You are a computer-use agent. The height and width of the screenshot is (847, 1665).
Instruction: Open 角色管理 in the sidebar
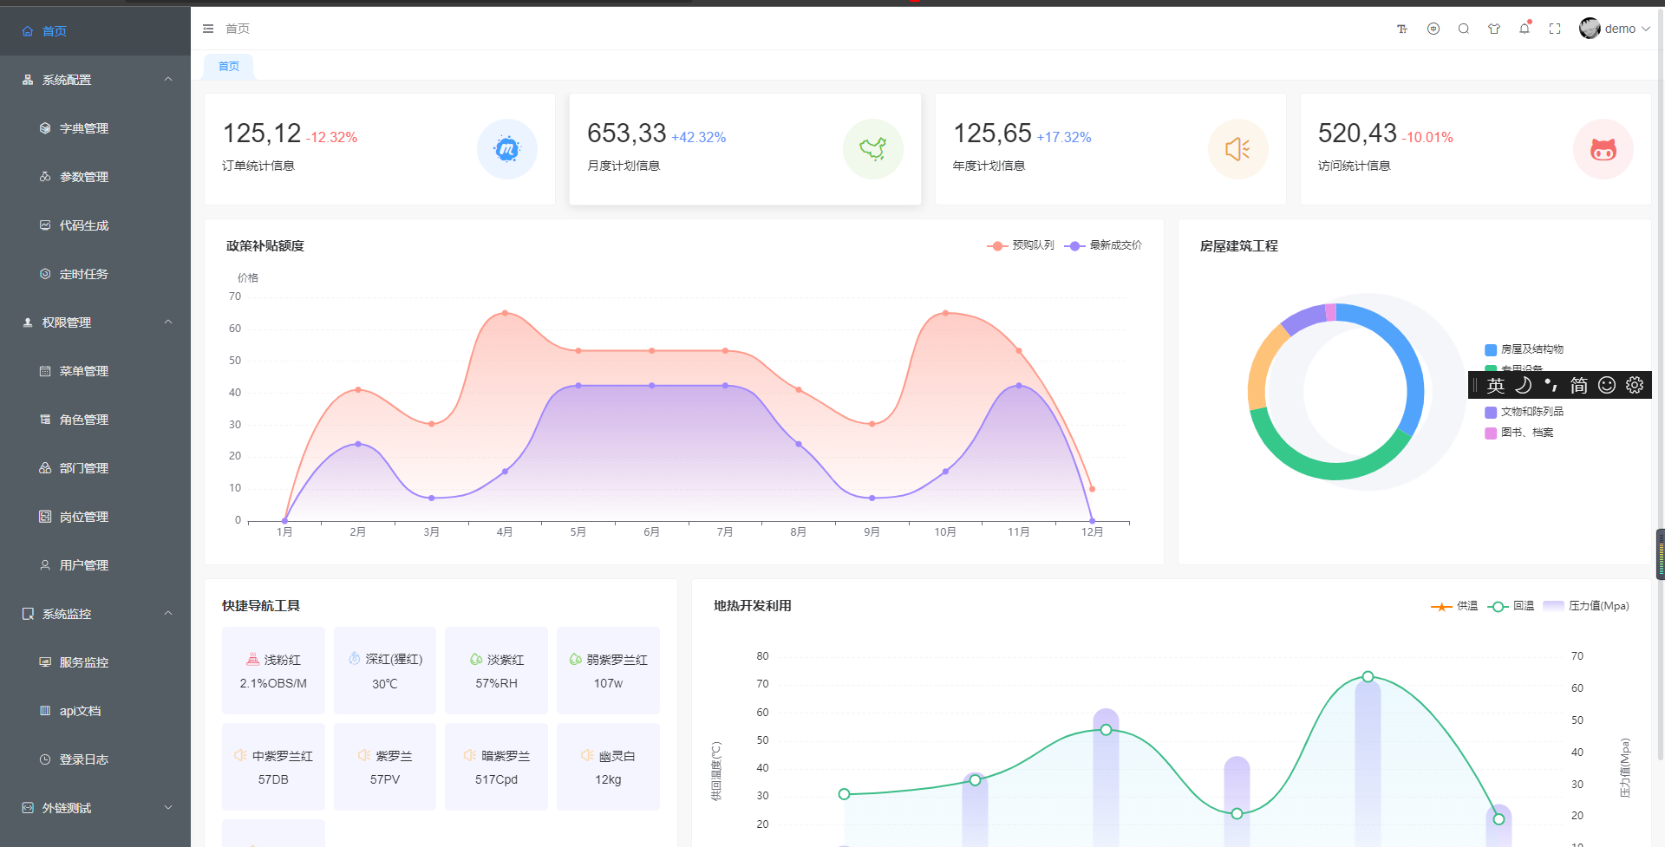click(x=95, y=420)
